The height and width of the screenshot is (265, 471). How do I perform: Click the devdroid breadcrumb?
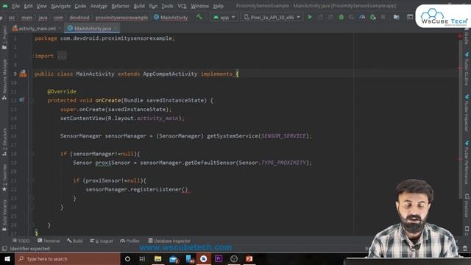pyautogui.click(x=79, y=18)
